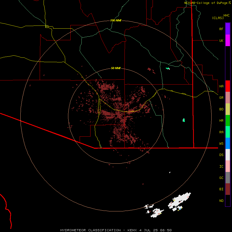Viewport: 232px width, 232px height.
Task: Click the HA red legend swatch
Action: pyautogui.click(x=228, y=86)
